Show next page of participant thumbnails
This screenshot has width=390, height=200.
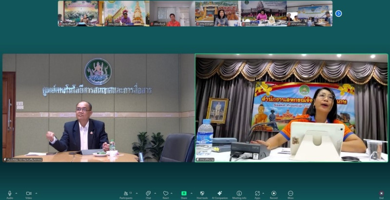tap(338, 14)
